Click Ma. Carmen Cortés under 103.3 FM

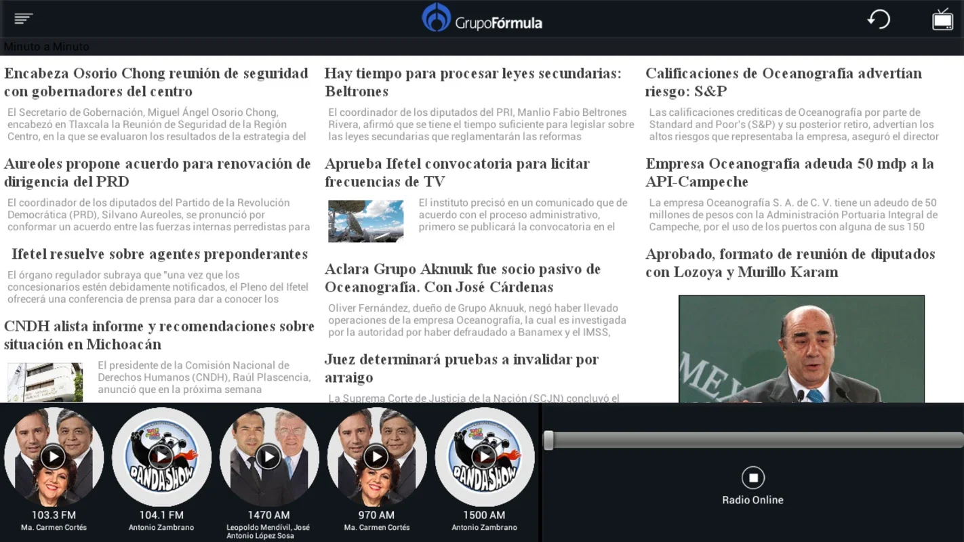click(x=54, y=527)
